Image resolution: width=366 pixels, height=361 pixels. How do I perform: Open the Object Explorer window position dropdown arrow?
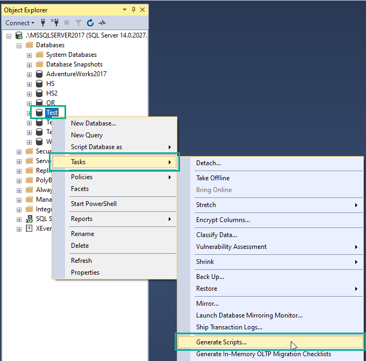tap(124, 10)
